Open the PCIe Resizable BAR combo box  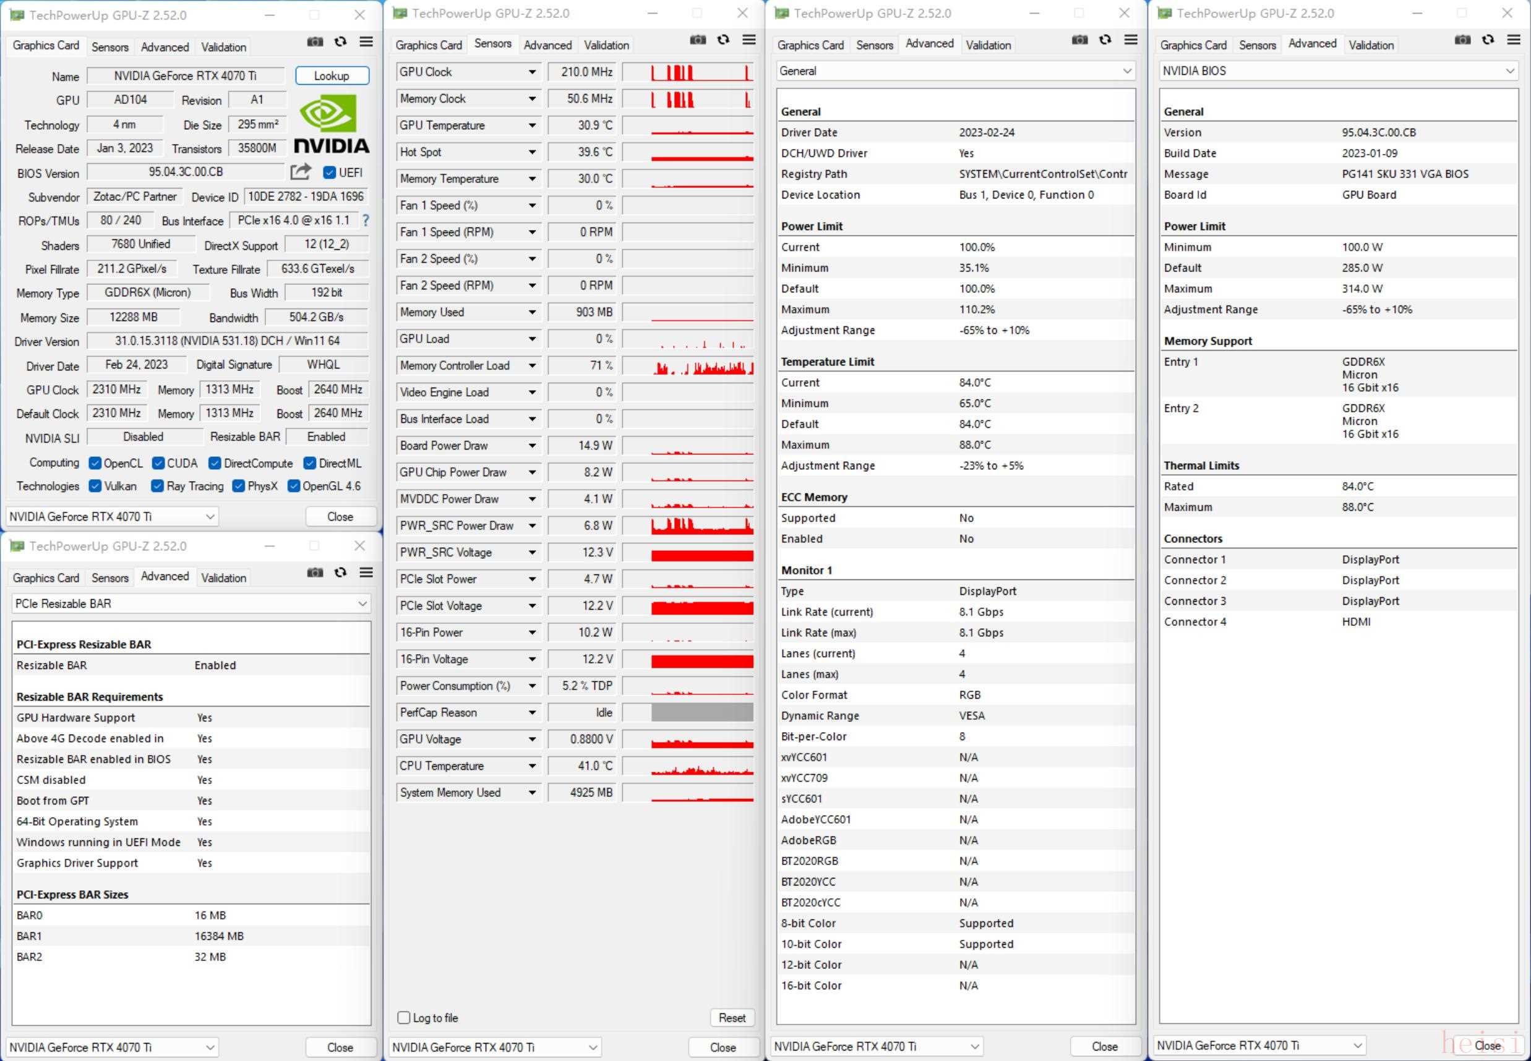[x=192, y=603]
